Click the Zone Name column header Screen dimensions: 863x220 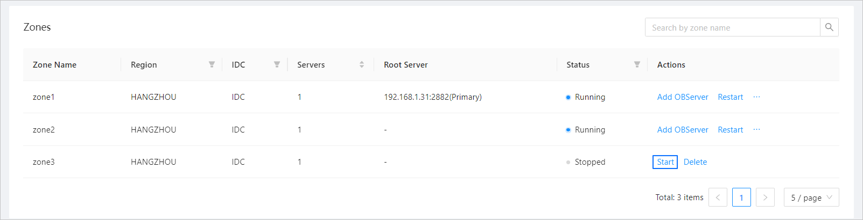point(54,64)
